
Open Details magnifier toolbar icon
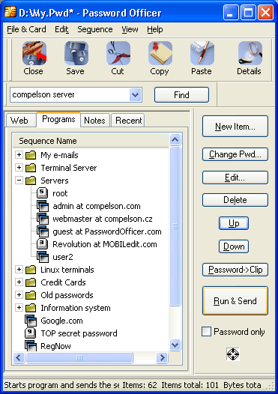250,53
